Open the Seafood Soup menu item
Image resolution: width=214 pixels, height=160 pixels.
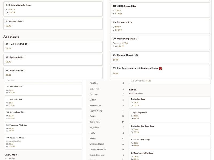tap(53, 24)
